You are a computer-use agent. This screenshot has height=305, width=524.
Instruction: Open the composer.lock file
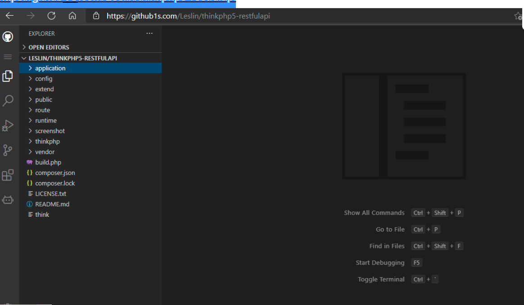[55, 183]
